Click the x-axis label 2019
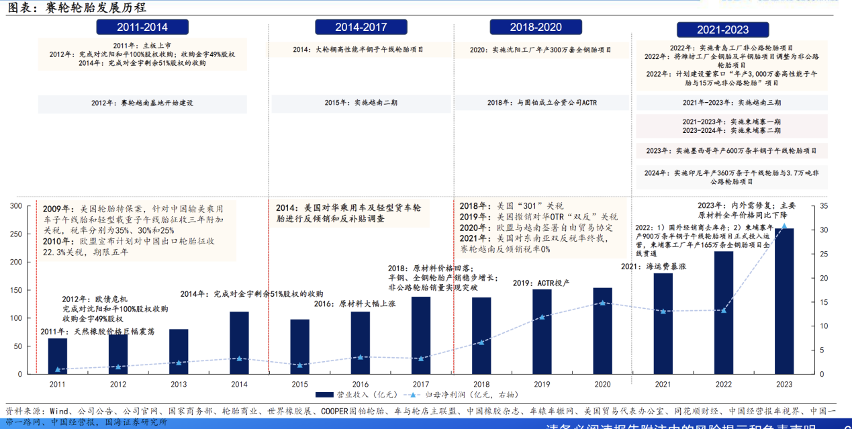 pyautogui.click(x=542, y=384)
